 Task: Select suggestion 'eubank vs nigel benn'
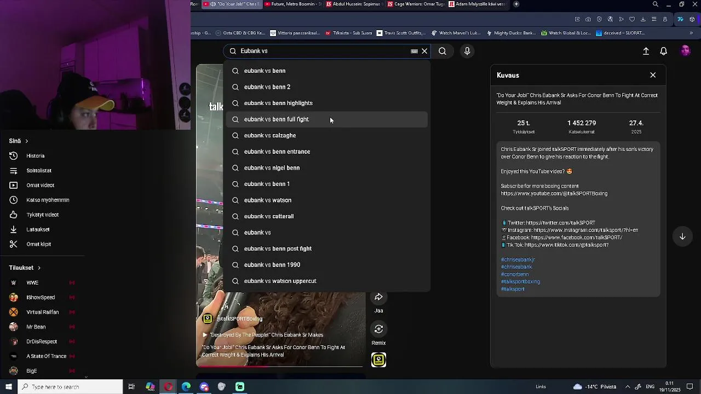pos(326,168)
